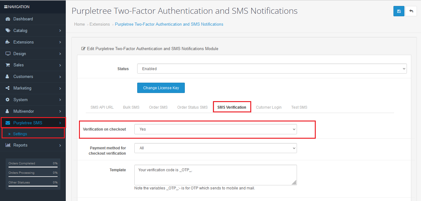This screenshot has width=421, height=201.
Task: Expand the Design menu chevron
Action: [x=60, y=54]
